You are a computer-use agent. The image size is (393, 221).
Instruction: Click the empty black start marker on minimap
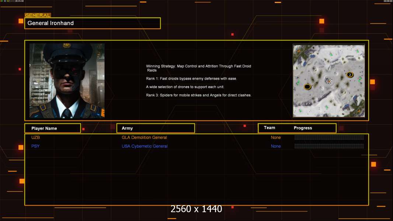(307, 87)
